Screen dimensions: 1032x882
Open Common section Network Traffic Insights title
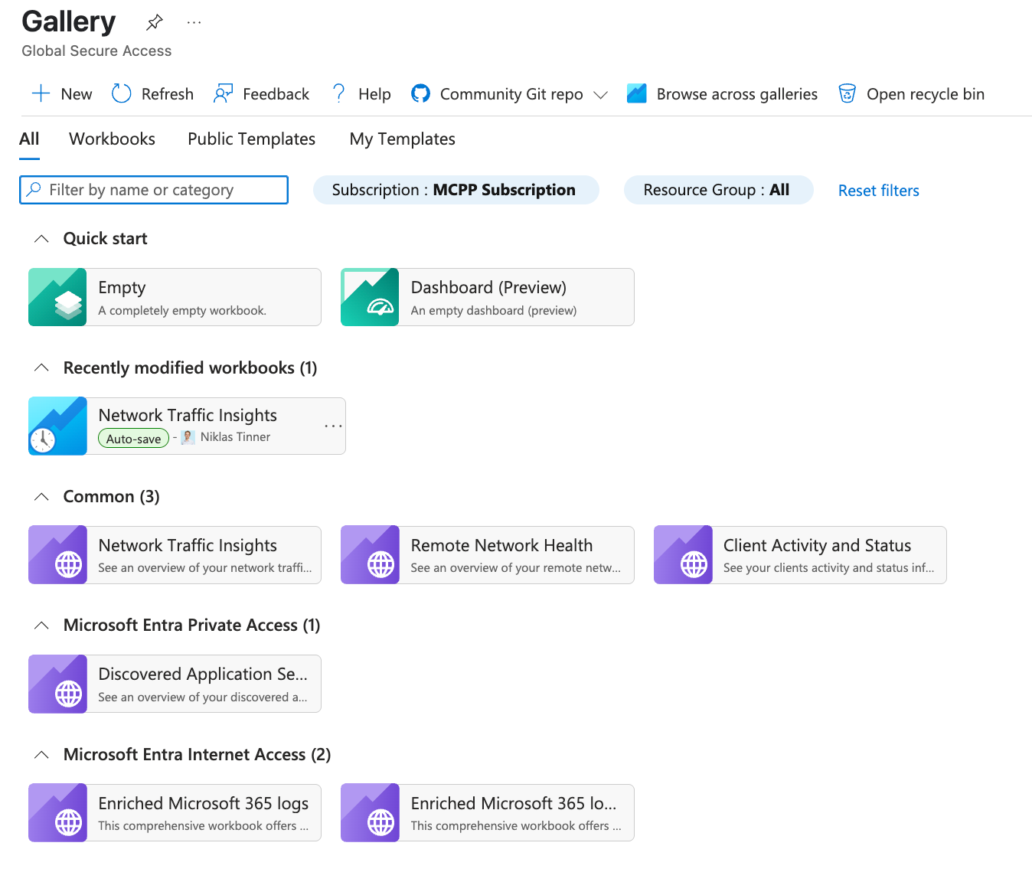pyautogui.click(x=188, y=545)
